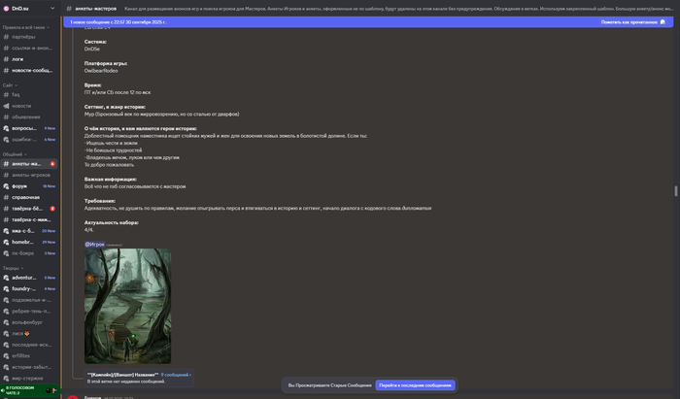Open the thread's '9 сообщений' link
The width and height of the screenshot is (680, 399).
tap(176, 374)
